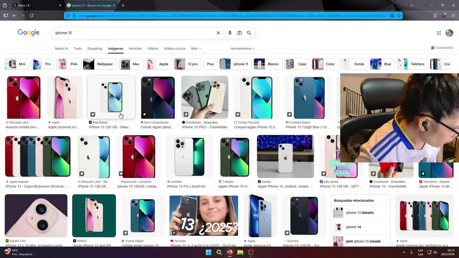
Task: Open related search 'iphone 13 tamaño'
Action: tap(360, 213)
